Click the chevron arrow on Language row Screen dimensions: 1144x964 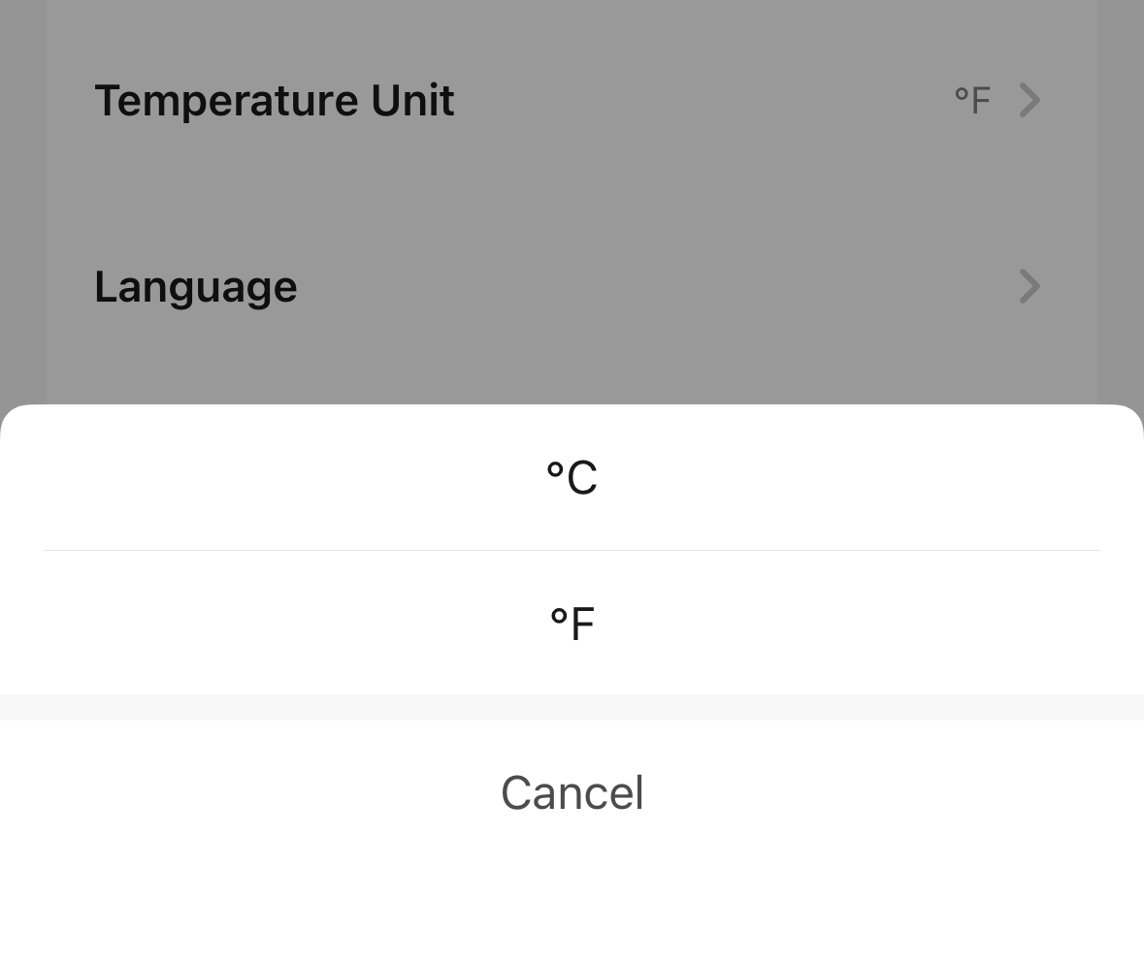tap(1030, 286)
